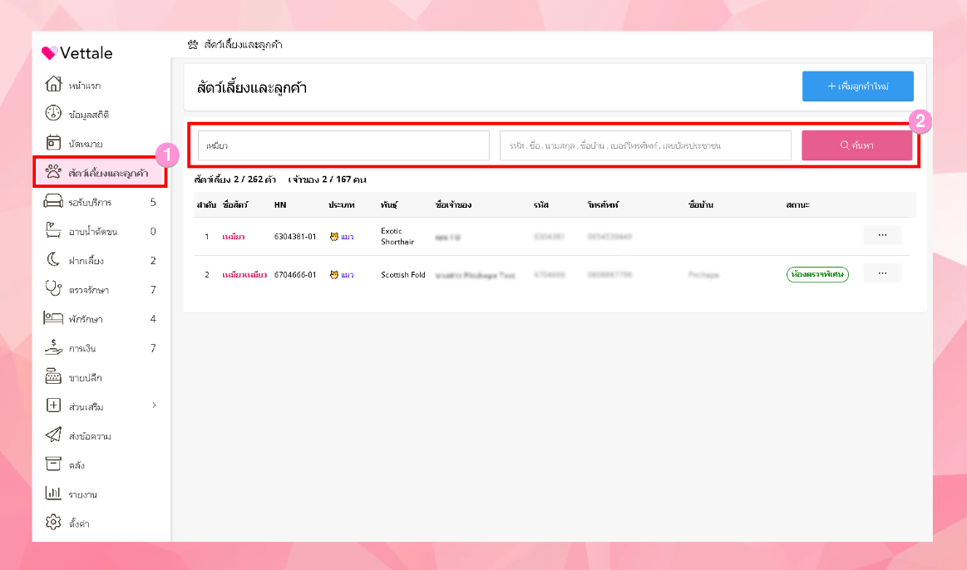Viewport: 967px width, 570px height.
Task: Open the paper plane icon ส่งข้อความ
Action: point(54,435)
